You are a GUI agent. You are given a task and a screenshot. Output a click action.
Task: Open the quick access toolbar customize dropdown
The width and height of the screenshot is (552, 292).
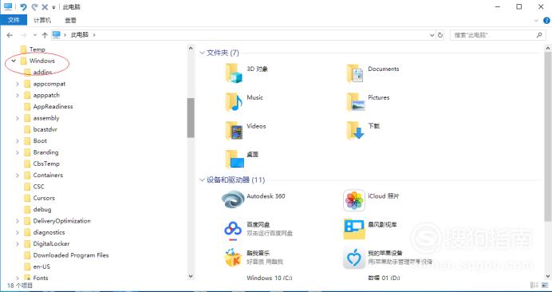53,7
